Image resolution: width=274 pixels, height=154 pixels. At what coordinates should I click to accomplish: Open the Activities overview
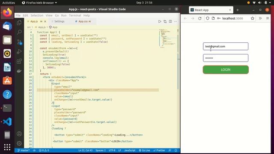pyautogui.click(x=9, y=3)
